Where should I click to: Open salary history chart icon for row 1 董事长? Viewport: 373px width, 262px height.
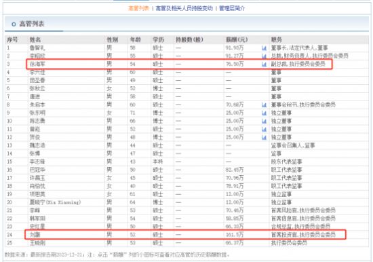point(264,48)
